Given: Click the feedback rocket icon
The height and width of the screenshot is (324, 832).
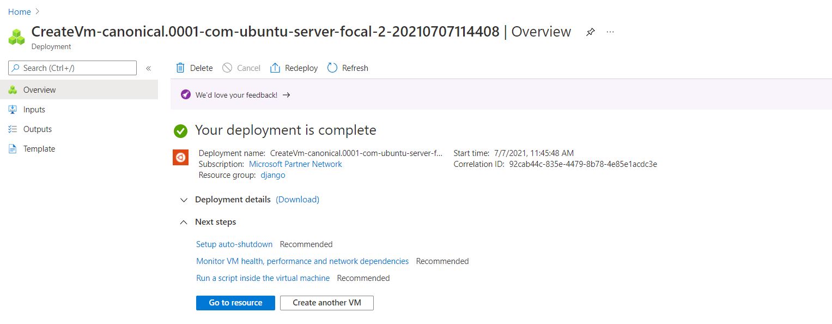Looking at the screenshot, I should click(186, 95).
